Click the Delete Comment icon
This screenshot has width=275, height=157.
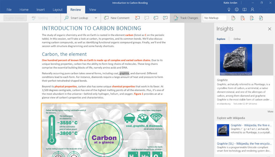[x=137, y=18]
